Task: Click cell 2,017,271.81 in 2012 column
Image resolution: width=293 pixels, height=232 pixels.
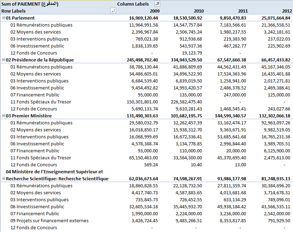Action: tap(277, 81)
